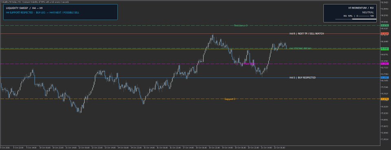Image resolution: width=391 pixels, height=150 pixels.
Task: Click the green 'H4 STRONG BREAK' level label
Action: point(301,48)
